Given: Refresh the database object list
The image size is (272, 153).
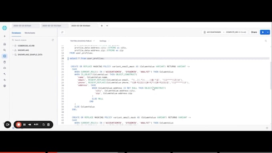Looking at the screenshot, I should tap(53, 40).
